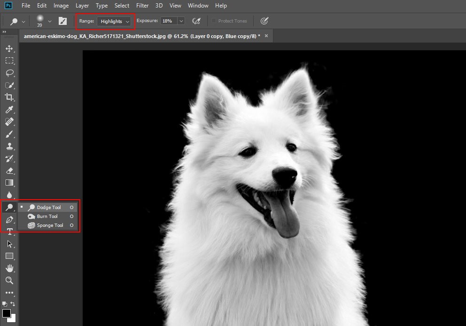Viewport: 466px width, 326px height.
Task: Open the 3D menu
Action: (x=159, y=5)
